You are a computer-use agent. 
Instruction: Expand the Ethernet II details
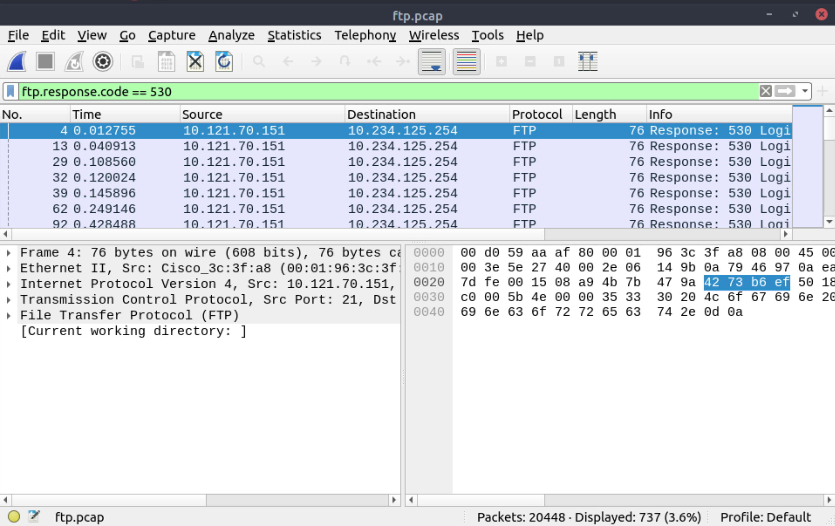point(9,269)
